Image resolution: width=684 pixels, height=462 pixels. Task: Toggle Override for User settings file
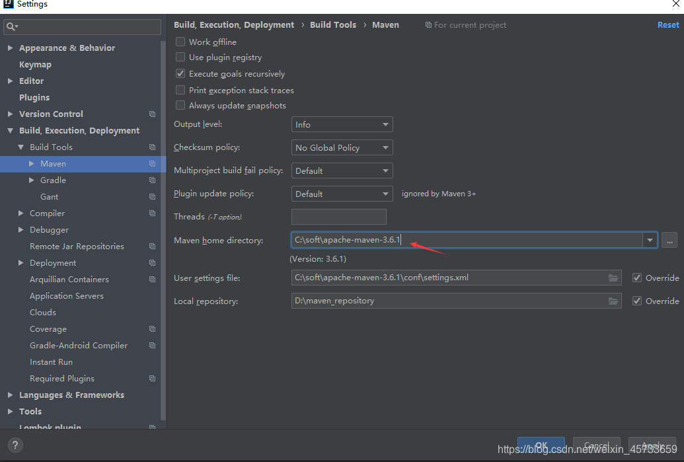tap(637, 278)
